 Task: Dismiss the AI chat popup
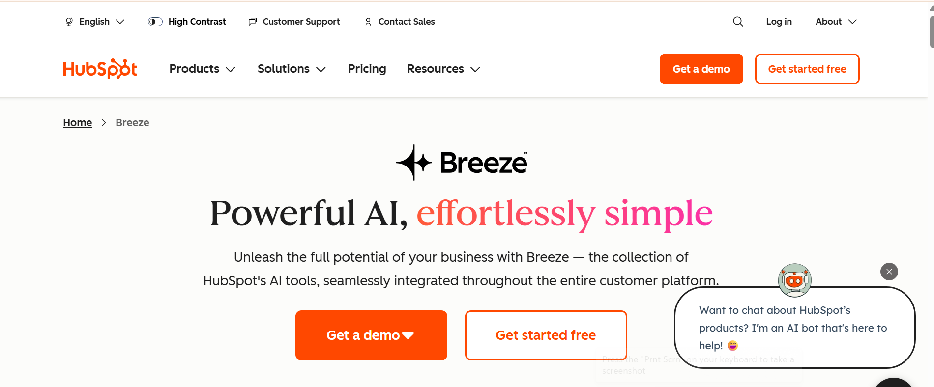(x=889, y=272)
